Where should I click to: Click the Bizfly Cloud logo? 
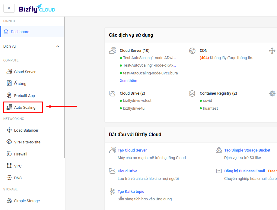37,8
